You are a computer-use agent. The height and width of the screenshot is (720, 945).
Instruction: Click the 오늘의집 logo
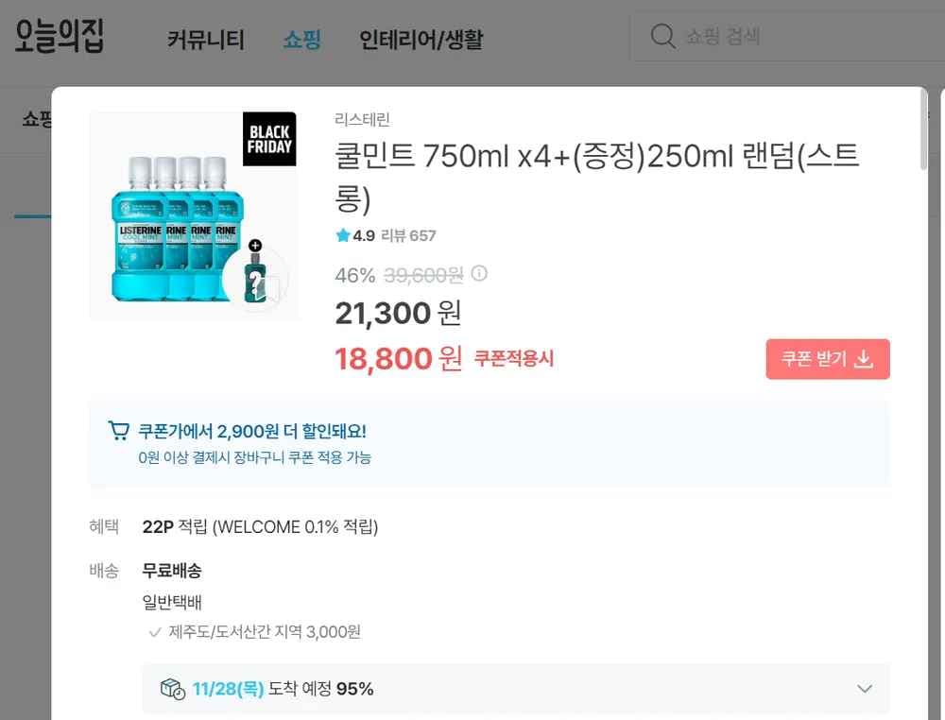(57, 36)
